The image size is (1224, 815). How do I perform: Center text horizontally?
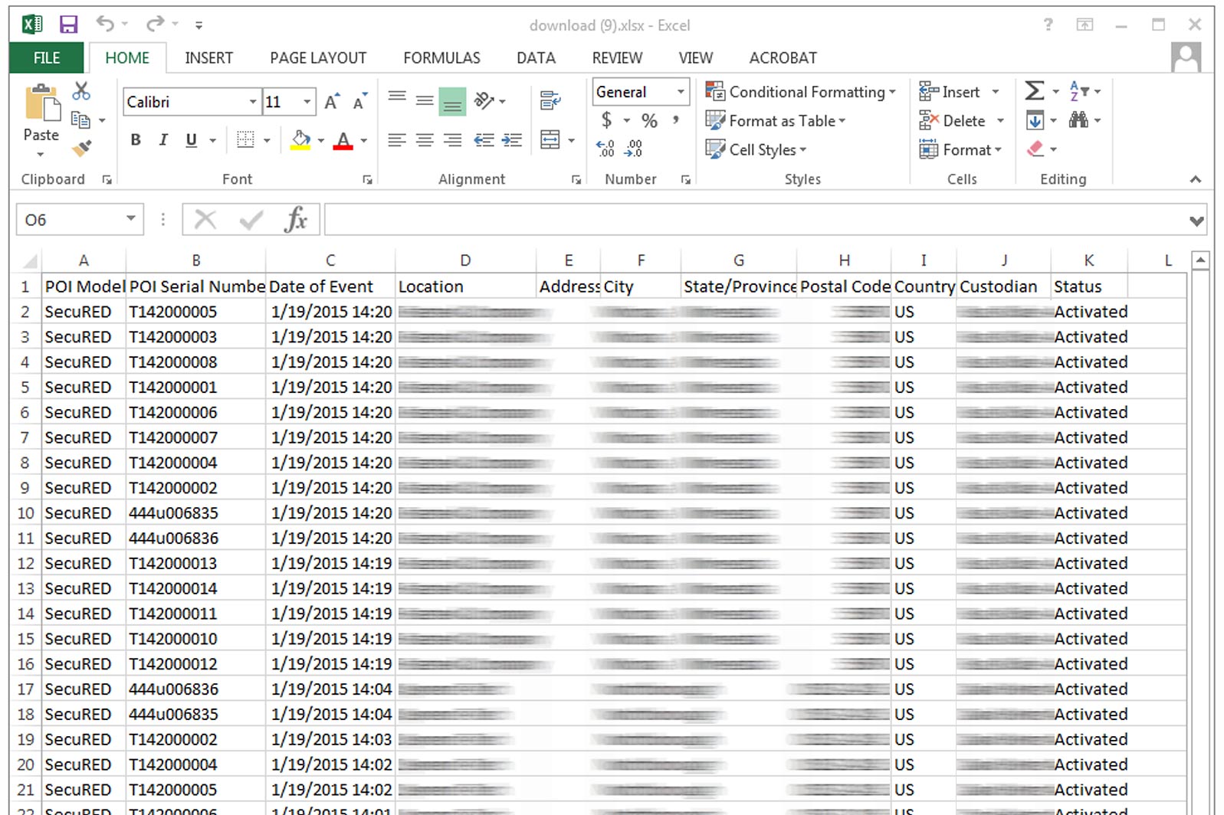click(x=425, y=140)
